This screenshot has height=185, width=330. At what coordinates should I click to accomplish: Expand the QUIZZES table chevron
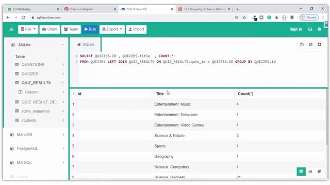pyautogui.click(x=63, y=74)
